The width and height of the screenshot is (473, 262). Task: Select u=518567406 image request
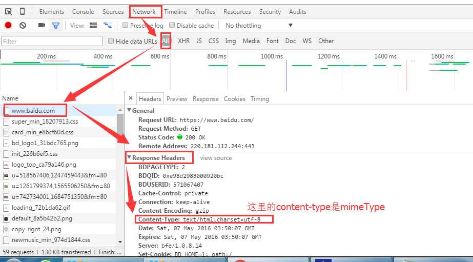coord(58,175)
